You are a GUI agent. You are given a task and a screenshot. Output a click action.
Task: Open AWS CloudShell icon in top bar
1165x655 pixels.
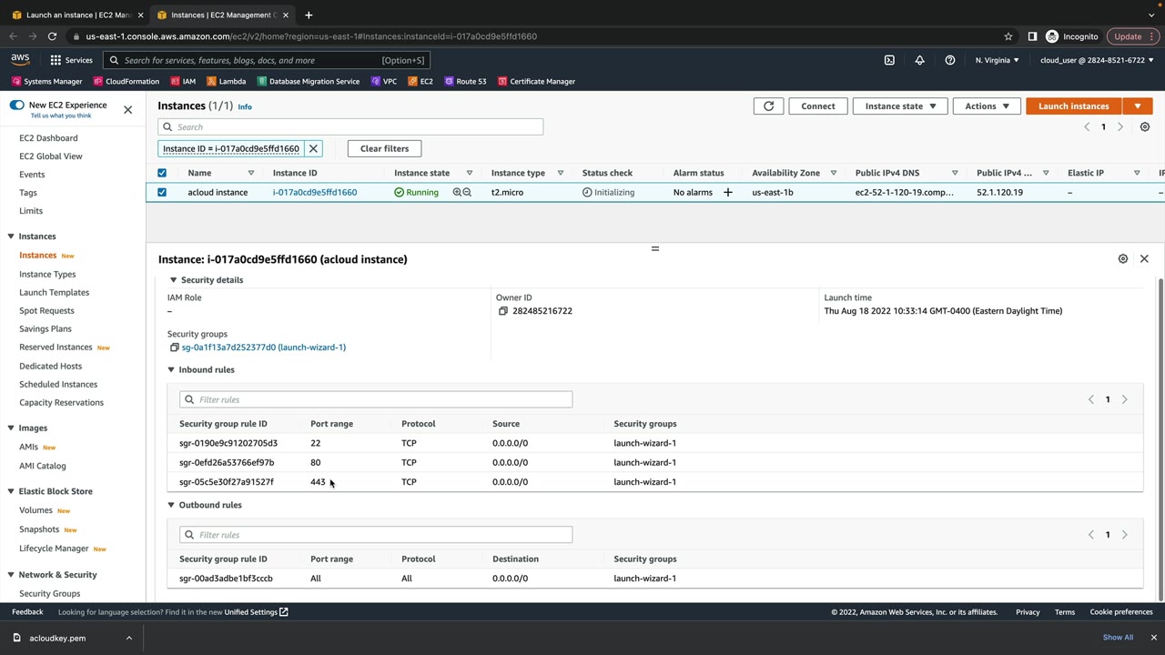(889, 61)
